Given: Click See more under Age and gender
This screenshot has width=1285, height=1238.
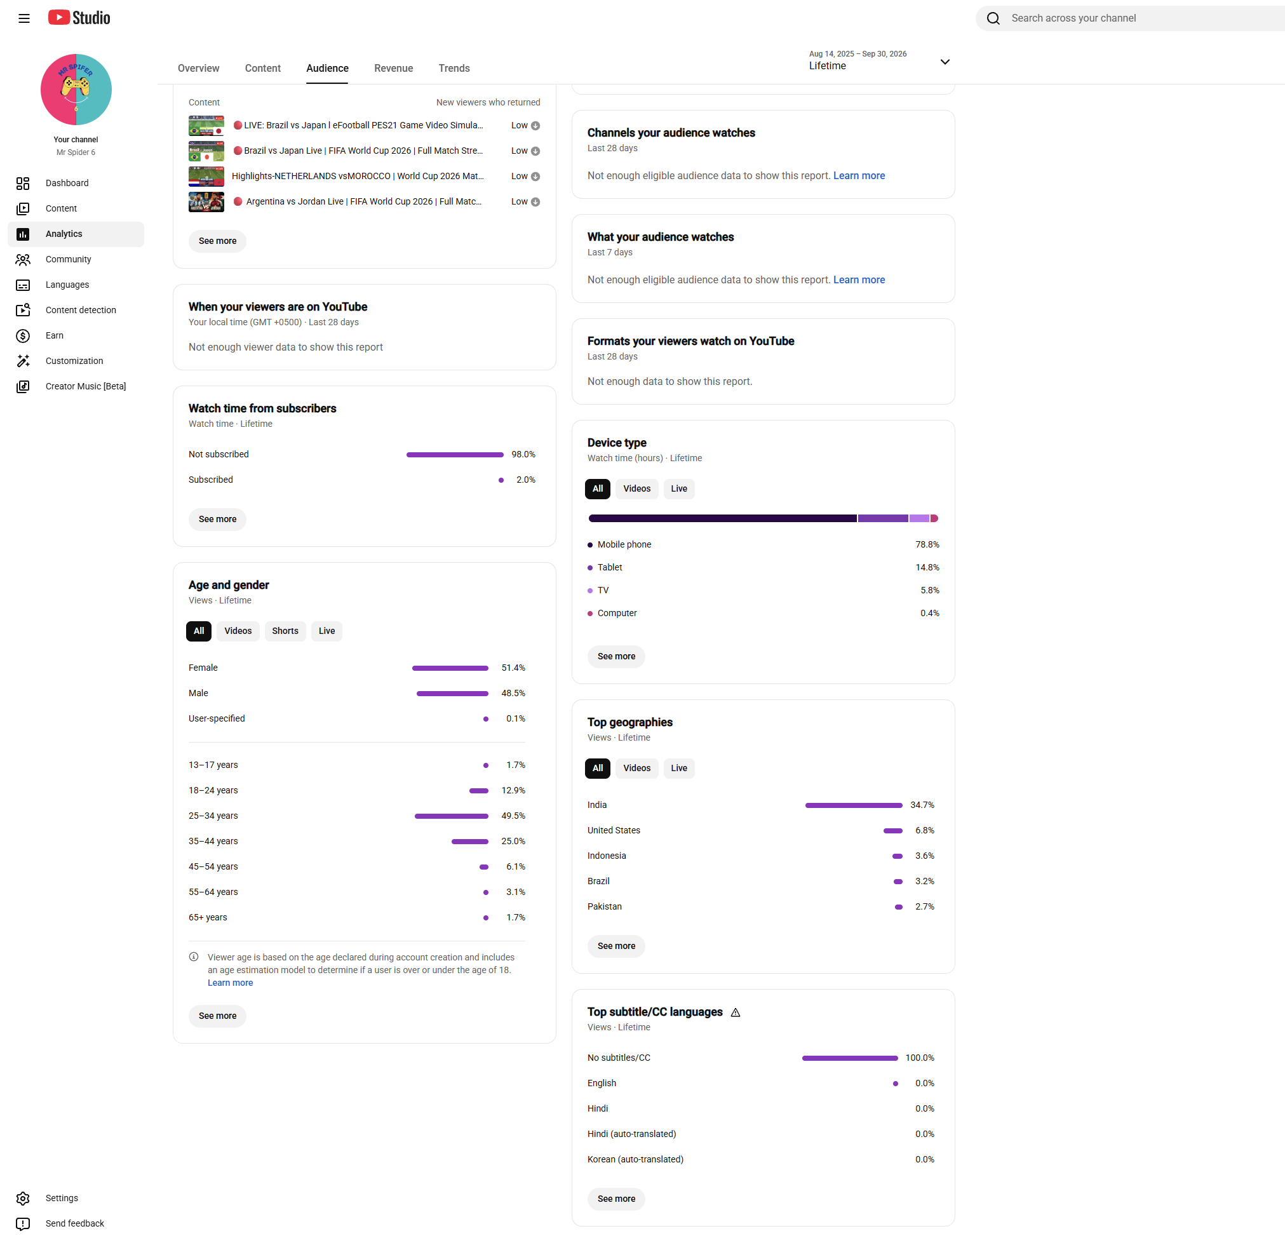Looking at the screenshot, I should click(x=218, y=1016).
